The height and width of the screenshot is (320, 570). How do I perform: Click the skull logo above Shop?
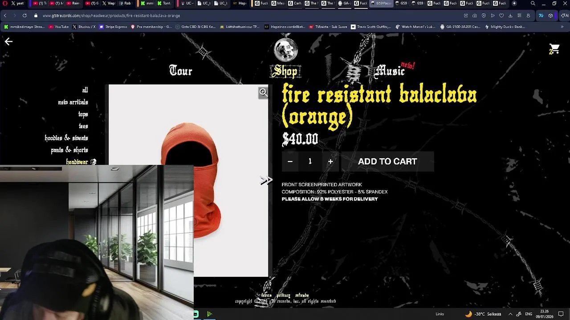pos(285,50)
